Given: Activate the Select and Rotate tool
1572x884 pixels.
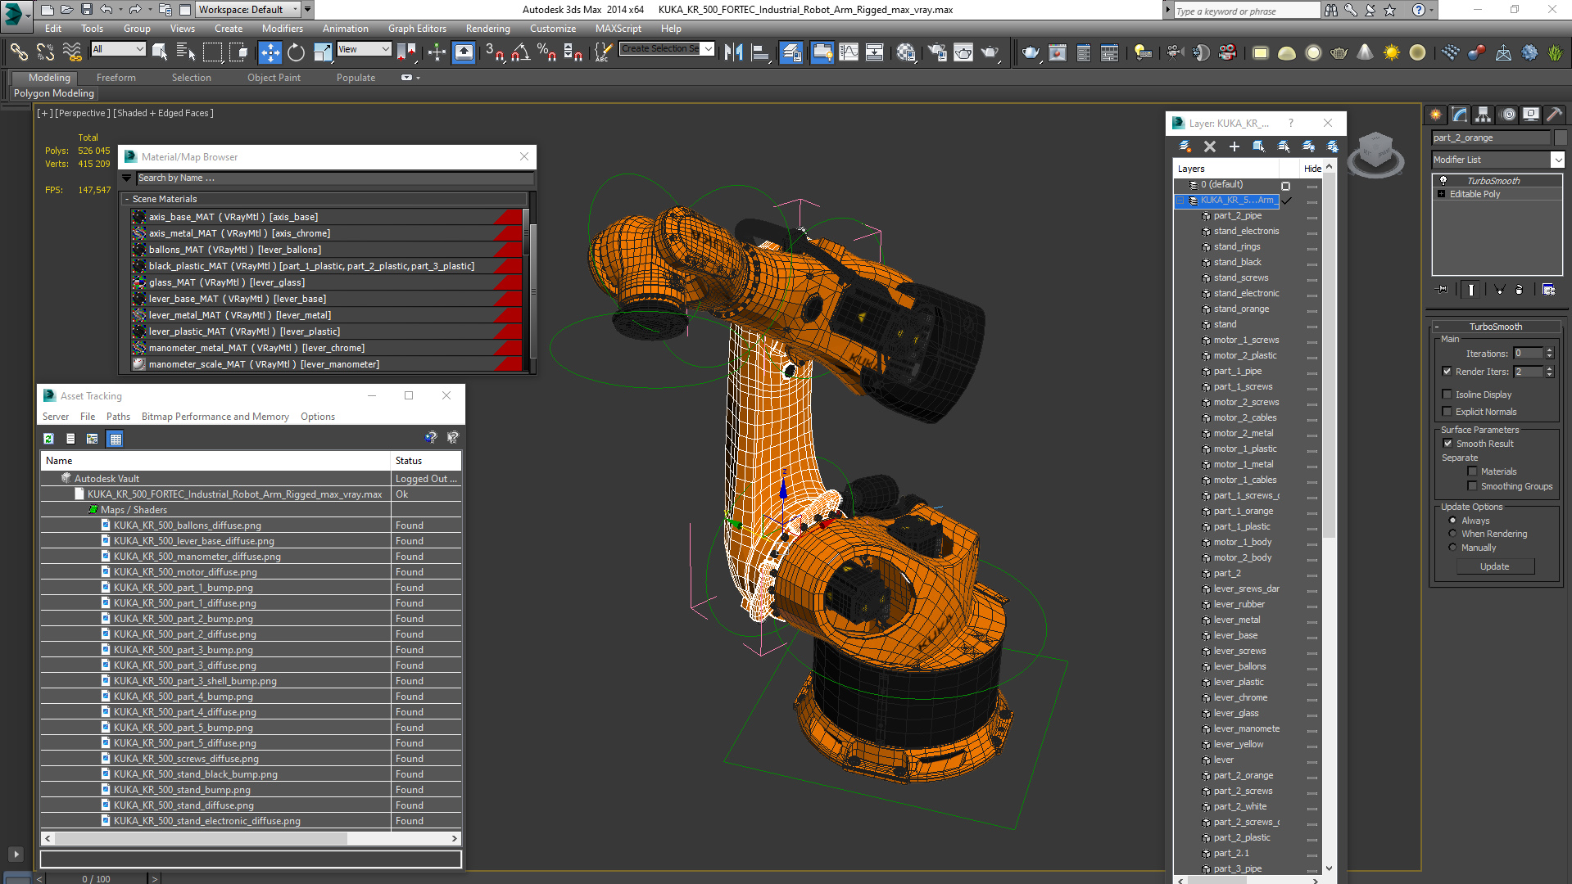Looking at the screenshot, I should 296,52.
